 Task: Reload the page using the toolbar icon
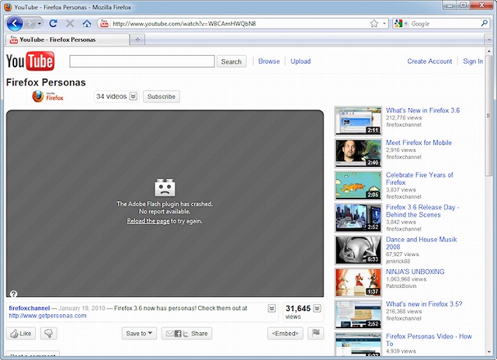pos(53,23)
